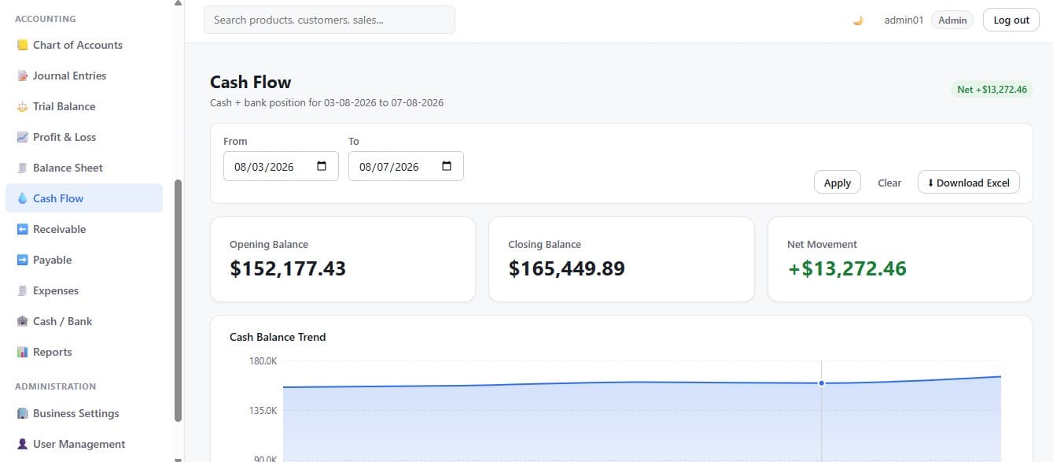Click the Opening Balance $152,177.43 value

pyautogui.click(x=288, y=268)
